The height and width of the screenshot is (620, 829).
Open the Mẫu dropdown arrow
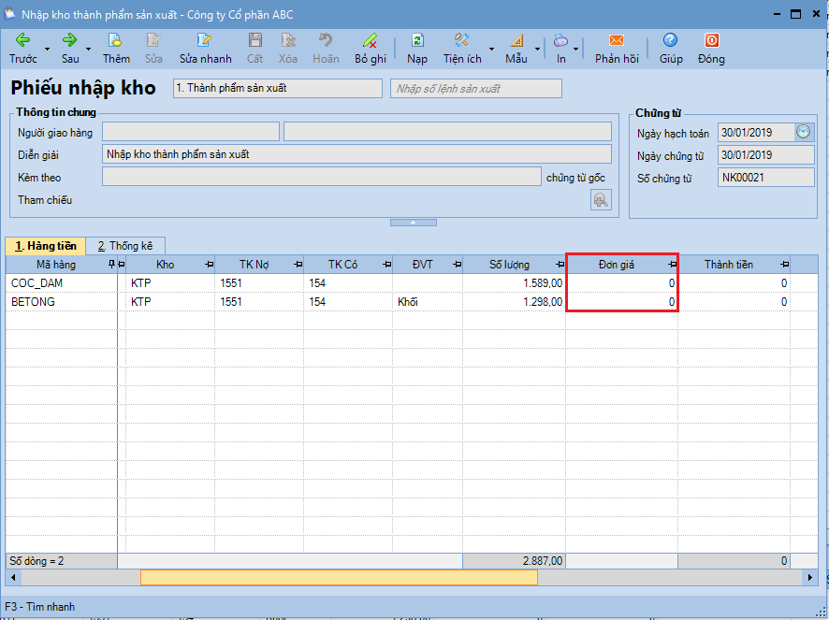click(x=537, y=47)
